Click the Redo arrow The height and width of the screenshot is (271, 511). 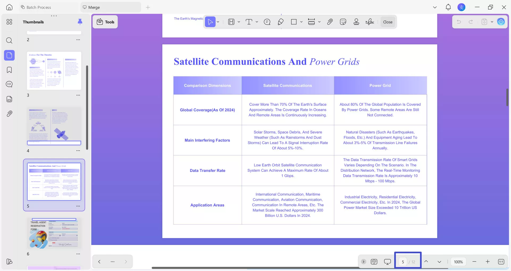(471, 22)
